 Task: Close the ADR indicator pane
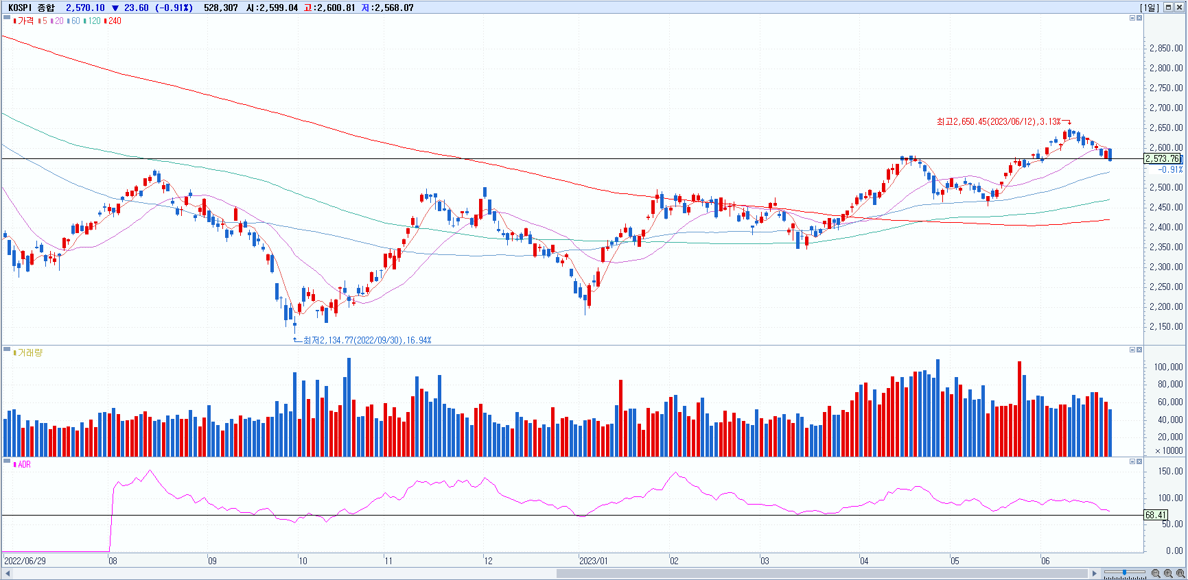point(1139,461)
